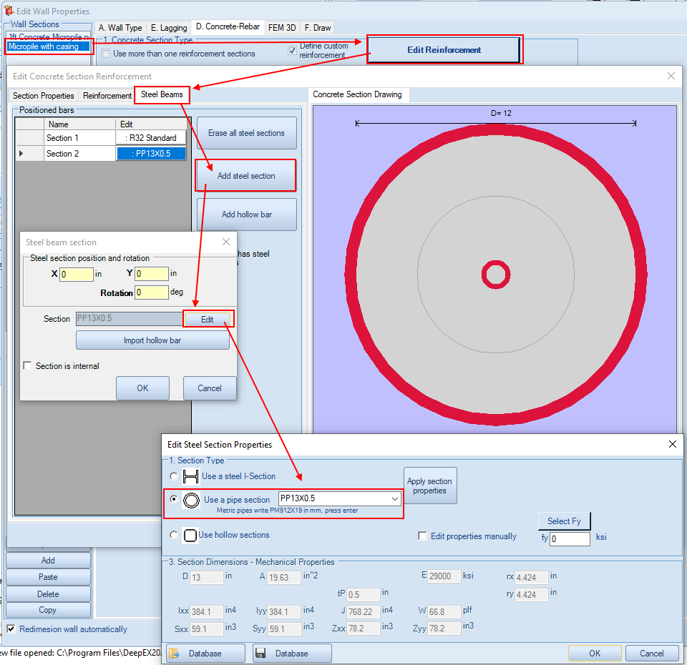Open the 'F. Draw' tab
The width and height of the screenshot is (687, 665).
click(x=318, y=28)
